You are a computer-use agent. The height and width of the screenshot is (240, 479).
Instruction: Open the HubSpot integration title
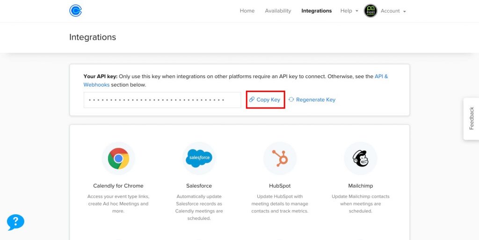click(x=280, y=186)
